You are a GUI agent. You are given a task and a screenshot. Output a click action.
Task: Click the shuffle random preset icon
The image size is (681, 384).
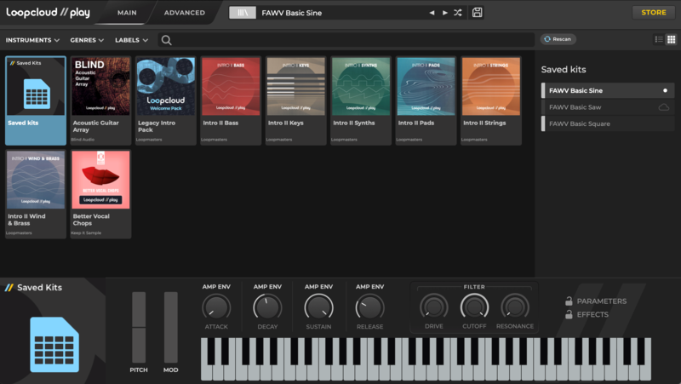[x=458, y=13]
